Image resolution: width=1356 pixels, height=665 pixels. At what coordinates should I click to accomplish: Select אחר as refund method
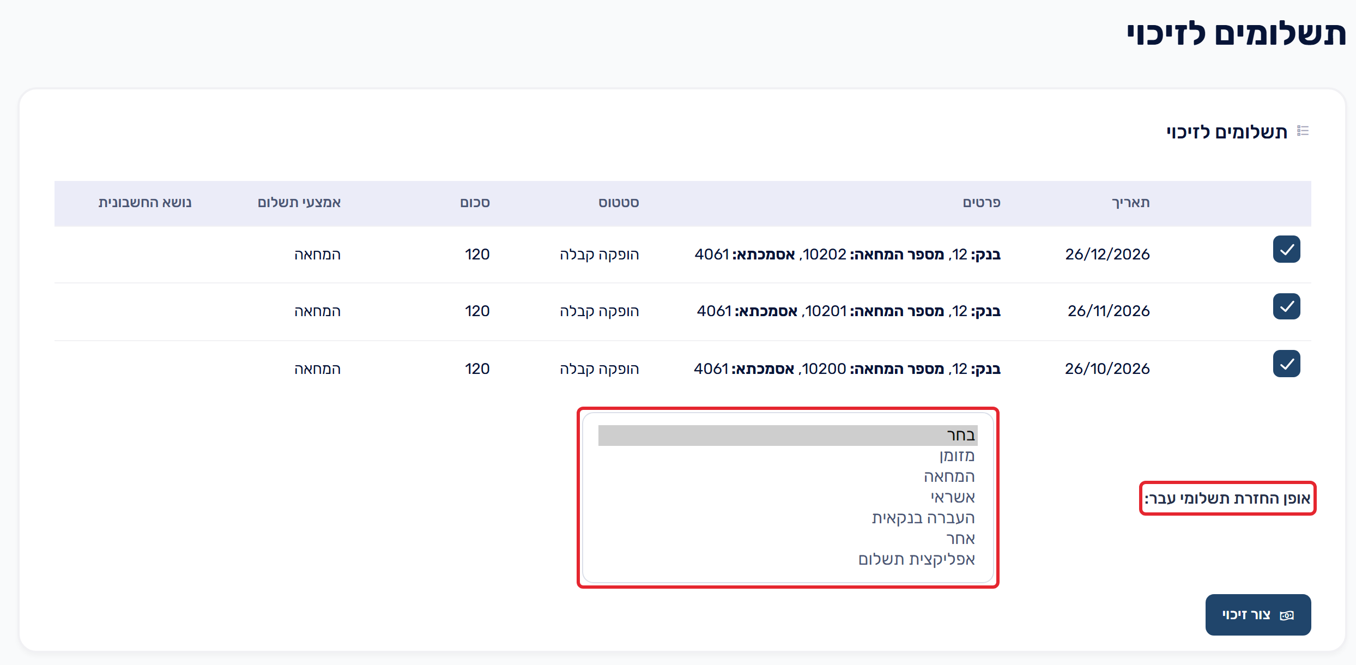[788, 539]
